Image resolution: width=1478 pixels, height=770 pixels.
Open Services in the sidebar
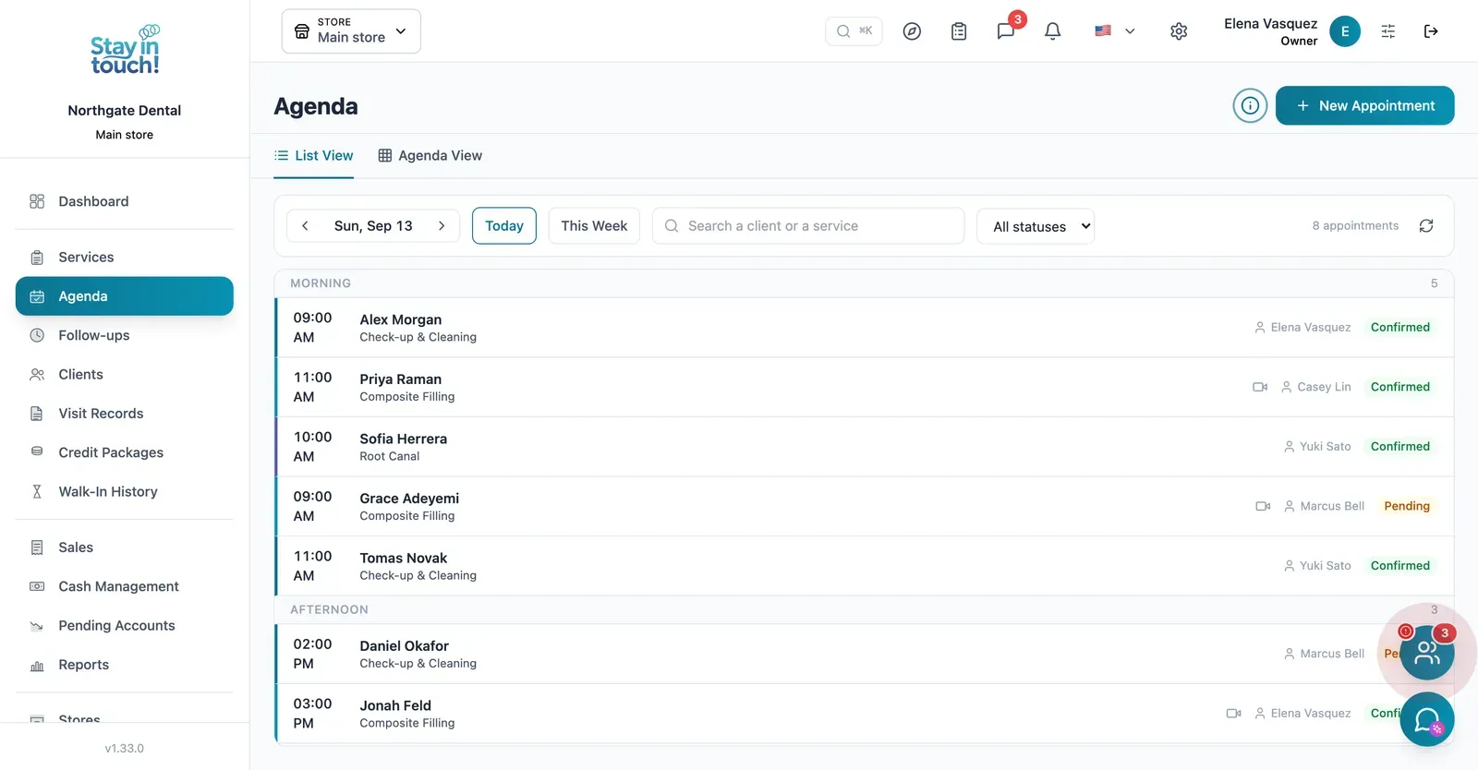pos(125,258)
